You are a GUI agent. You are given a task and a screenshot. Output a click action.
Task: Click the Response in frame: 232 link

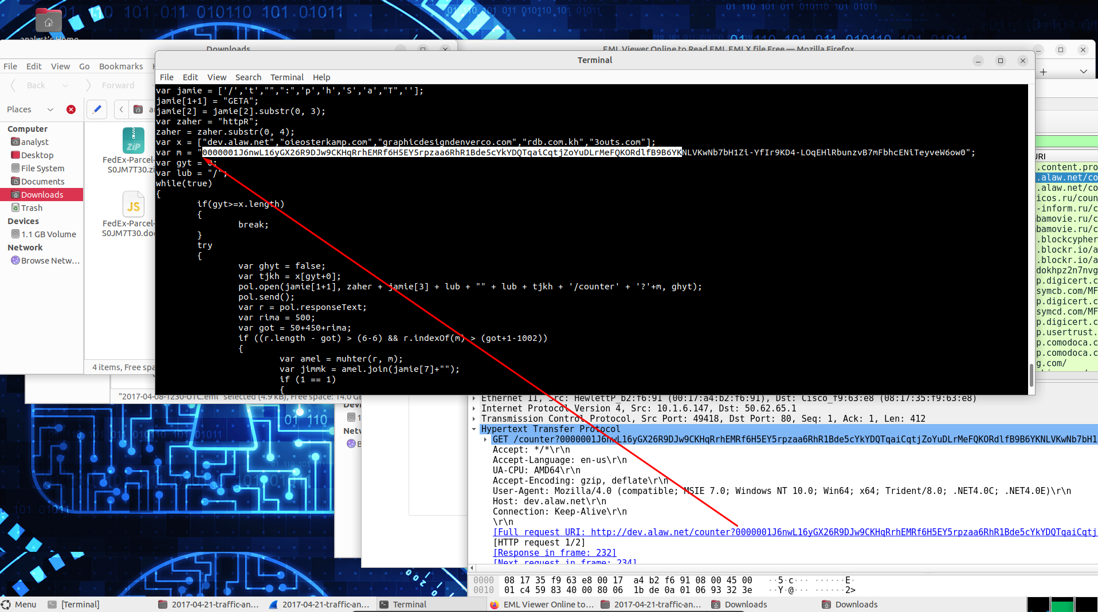pyautogui.click(x=555, y=553)
